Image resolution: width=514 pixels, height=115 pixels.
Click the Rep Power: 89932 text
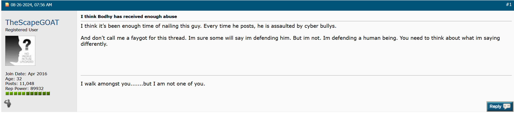pos(25,88)
